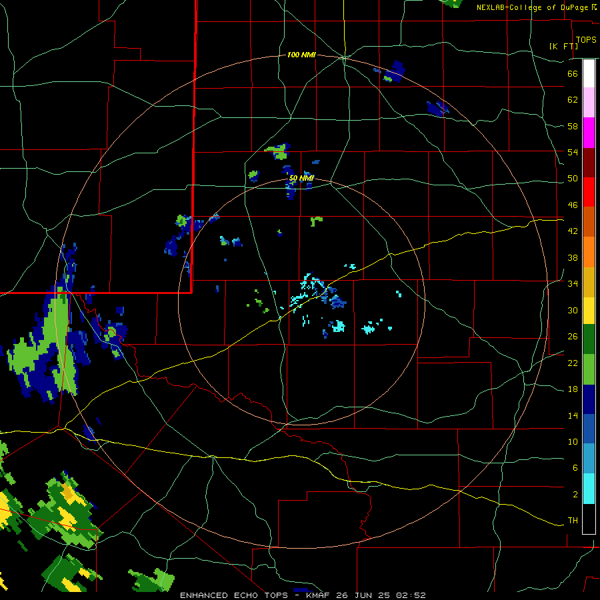Click the light pink legend swatch
The image size is (600, 600).
point(589,103)
